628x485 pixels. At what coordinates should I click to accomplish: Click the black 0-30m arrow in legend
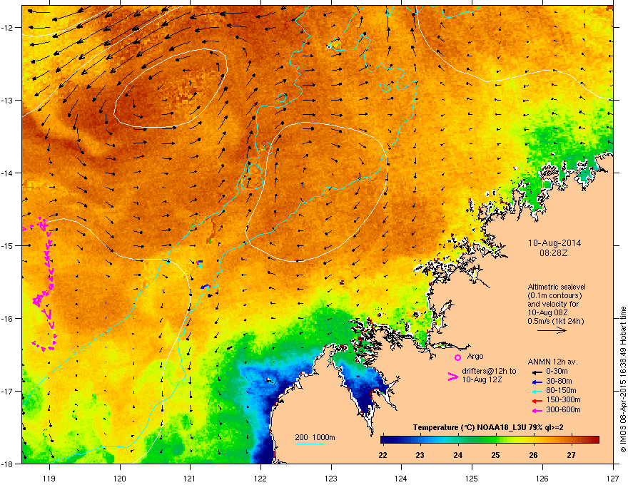click(x=537, y=372)
